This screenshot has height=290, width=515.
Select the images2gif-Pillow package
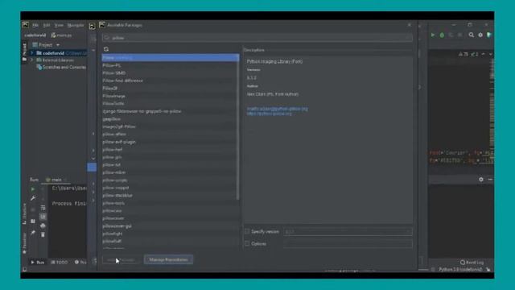click(x=170, y=126)
